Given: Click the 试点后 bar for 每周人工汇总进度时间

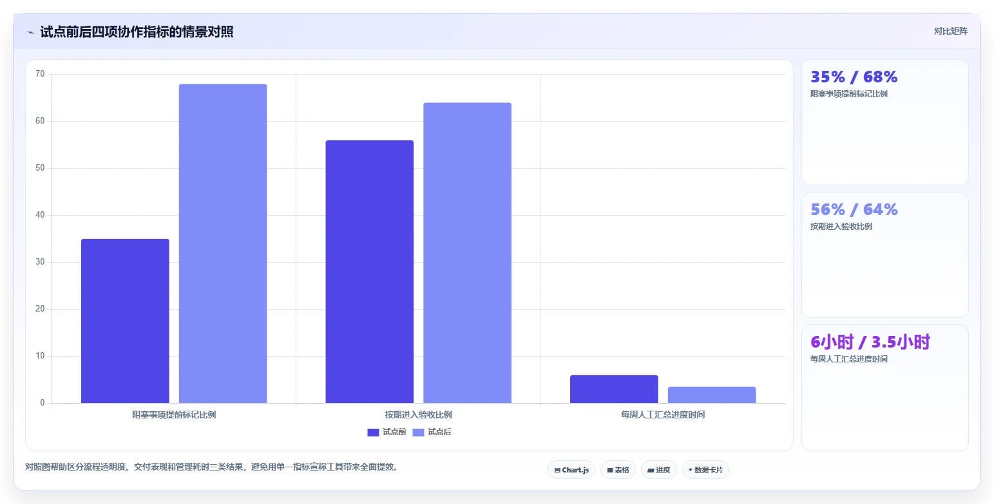Looking at the screenshot, I should coord(712,395).
